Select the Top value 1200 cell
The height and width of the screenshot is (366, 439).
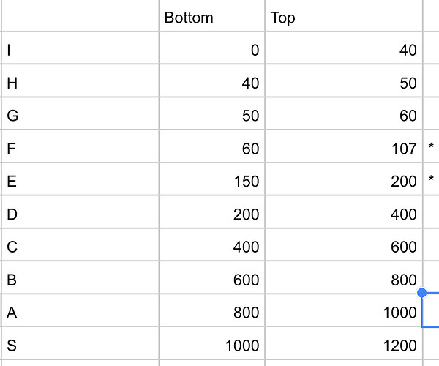click(344, 343)
